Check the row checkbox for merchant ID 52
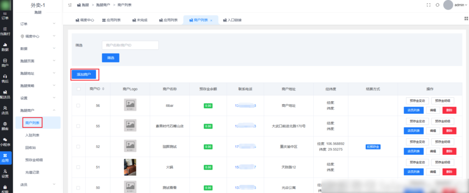Screen dimensions: 469x193 pyautogui.click(x=78, y=147)
